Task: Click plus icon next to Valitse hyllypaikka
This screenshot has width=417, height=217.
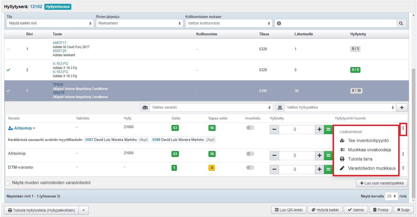Action: [x=402, y=108]
